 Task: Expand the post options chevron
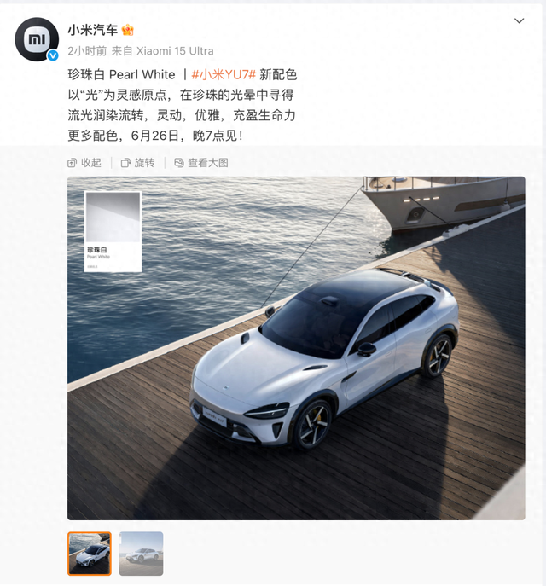519,21
